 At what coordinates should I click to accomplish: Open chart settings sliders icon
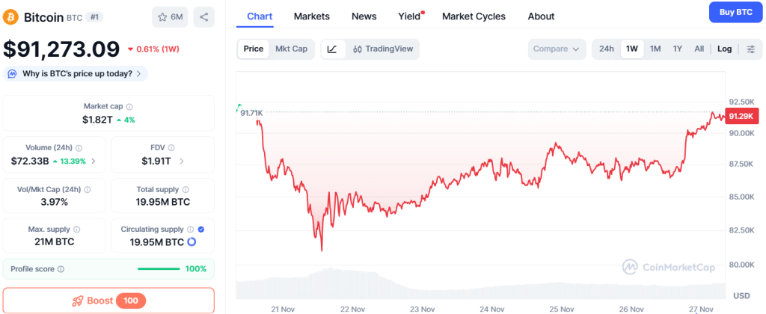[750, 49]
